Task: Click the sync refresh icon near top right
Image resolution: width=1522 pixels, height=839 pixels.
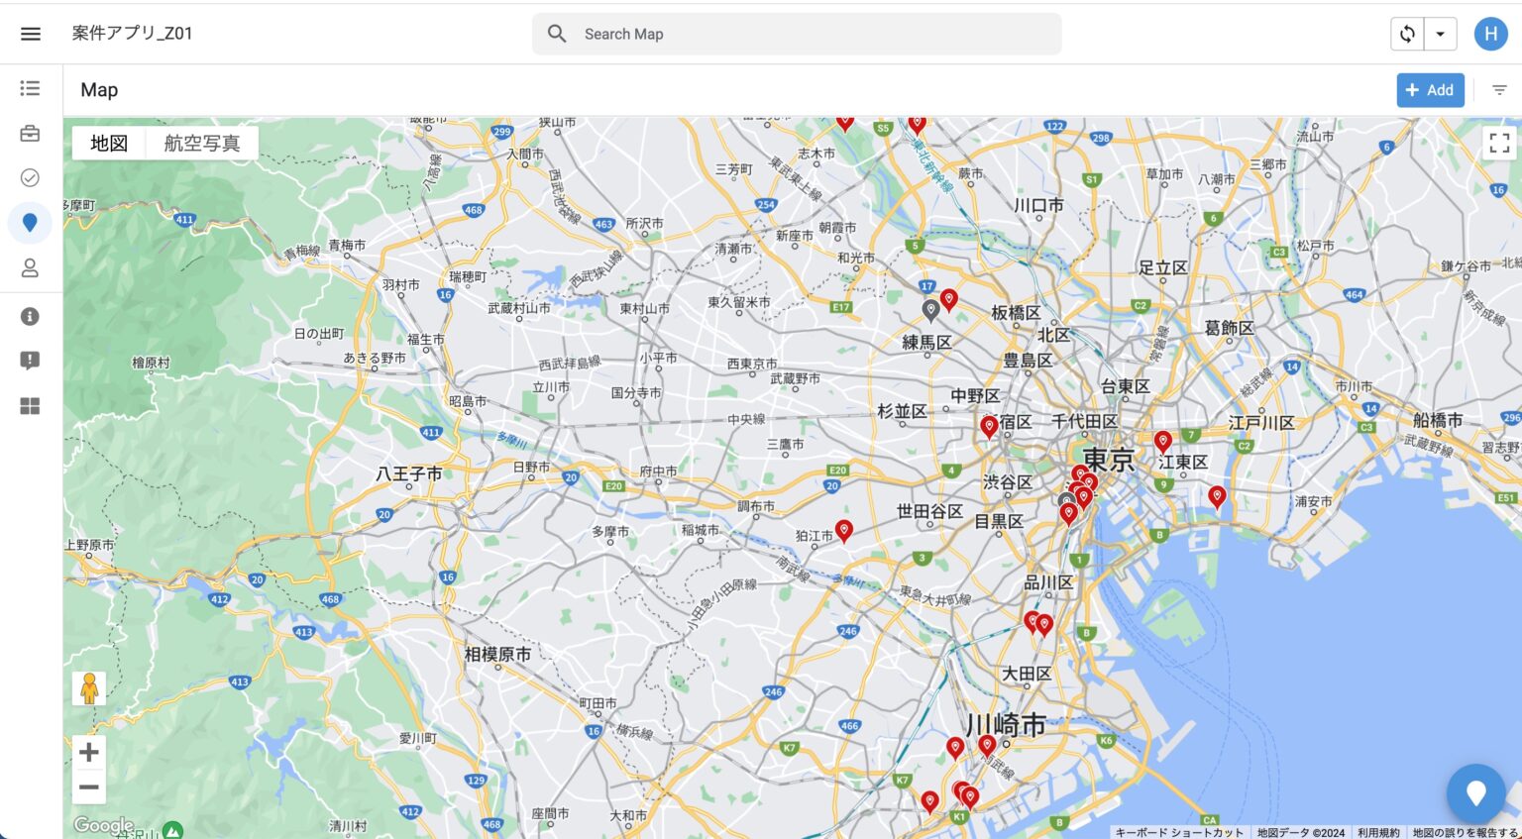Action: 1408,33
